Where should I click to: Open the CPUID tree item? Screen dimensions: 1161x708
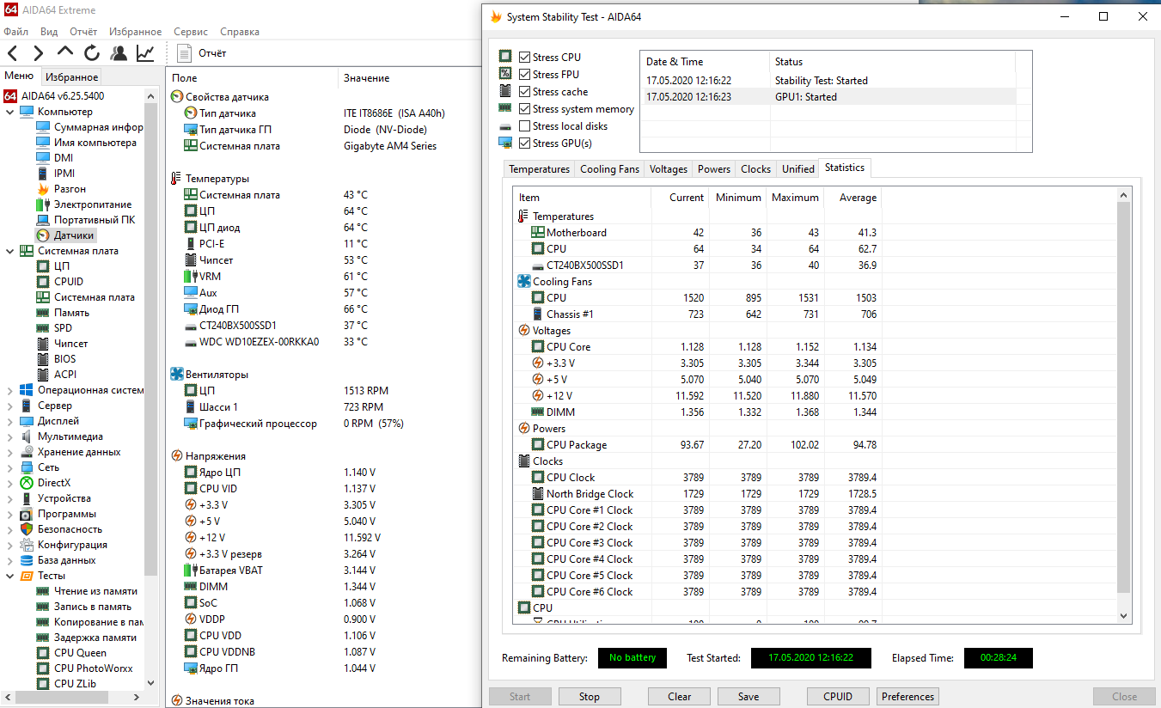tap(69, 282)
